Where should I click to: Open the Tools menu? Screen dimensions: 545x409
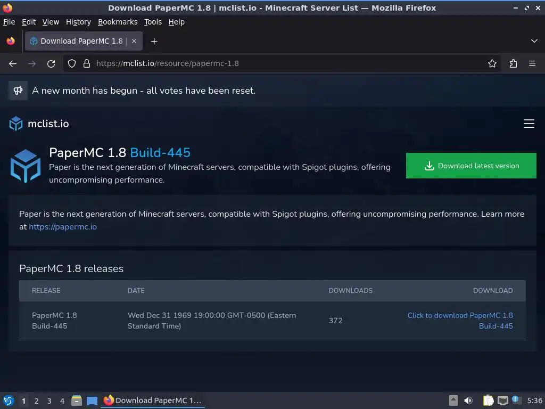pos(153,22)
